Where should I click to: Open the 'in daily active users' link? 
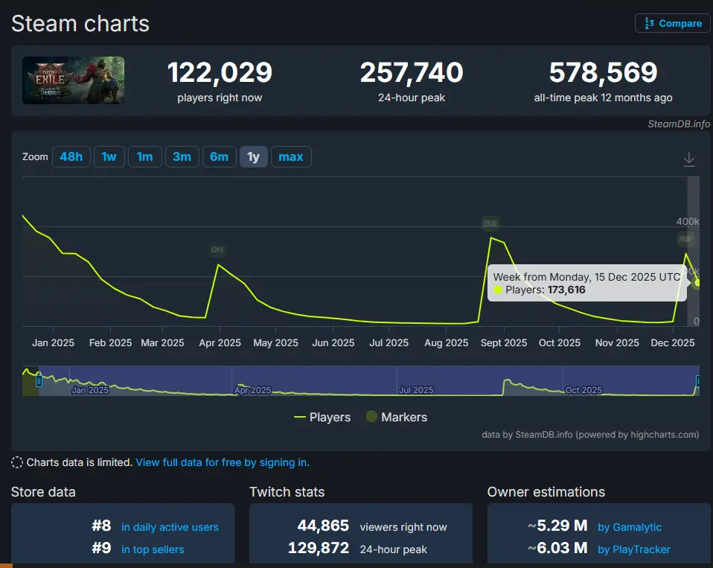[x=170, y=527]
